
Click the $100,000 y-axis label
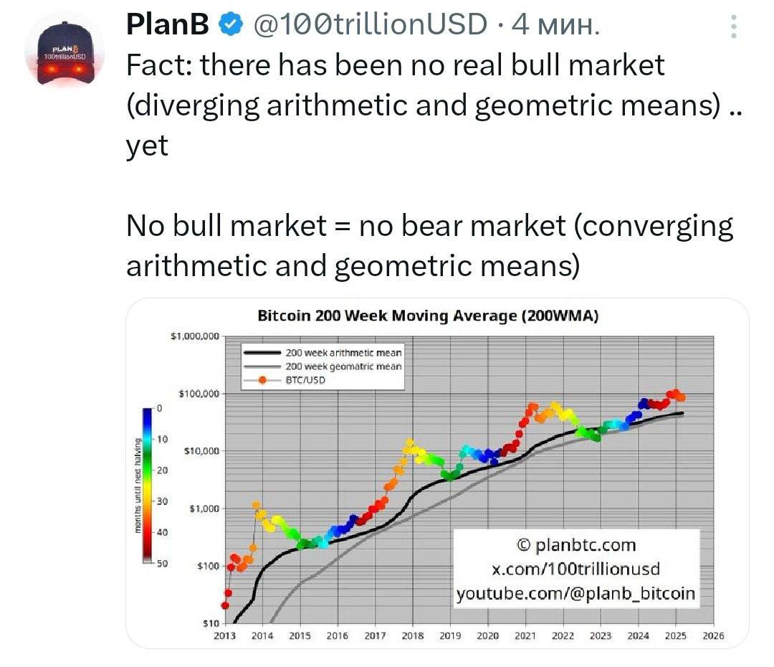point(199,394)
